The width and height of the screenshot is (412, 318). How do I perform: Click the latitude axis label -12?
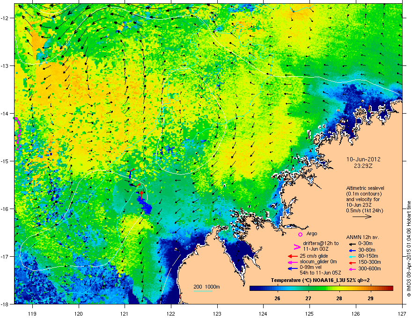pos(5,18)
